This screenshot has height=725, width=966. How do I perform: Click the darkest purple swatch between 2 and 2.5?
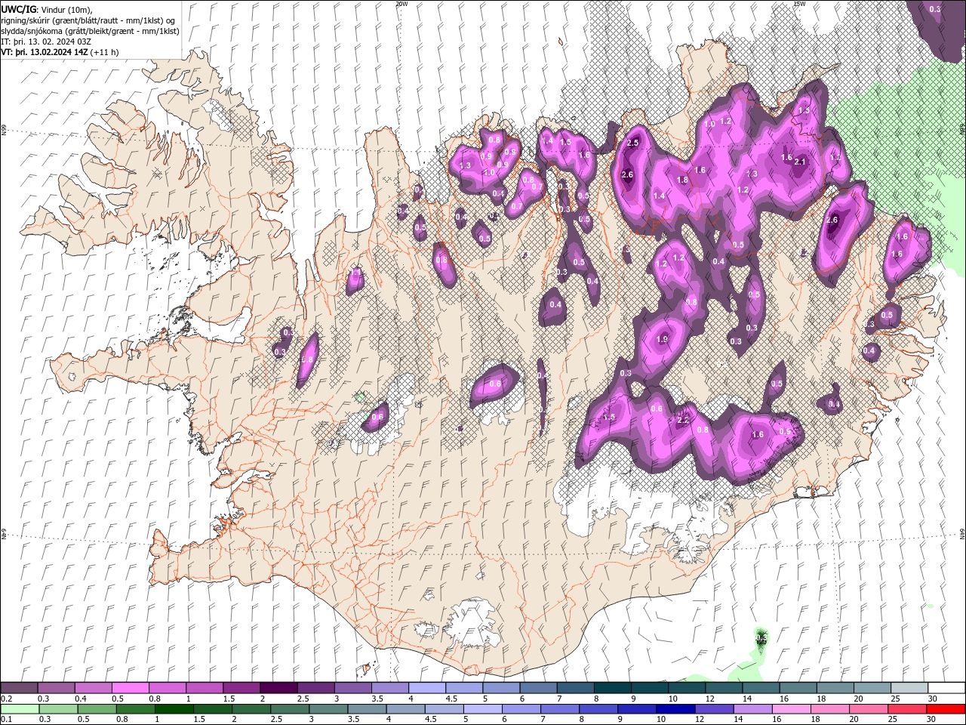pos(278,688)
